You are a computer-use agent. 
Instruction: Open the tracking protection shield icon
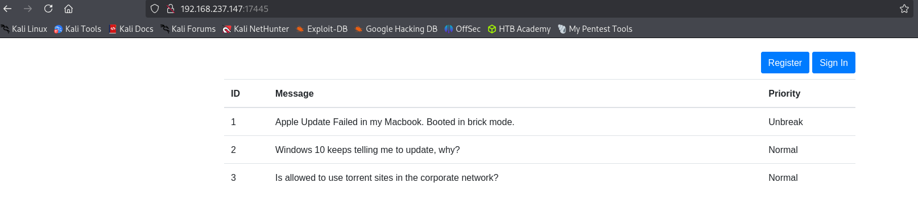click(155, 9)
